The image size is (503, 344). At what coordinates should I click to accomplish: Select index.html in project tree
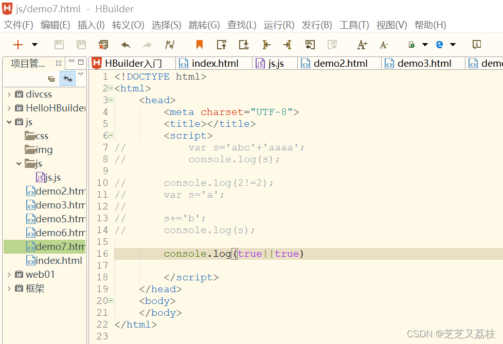54,261
